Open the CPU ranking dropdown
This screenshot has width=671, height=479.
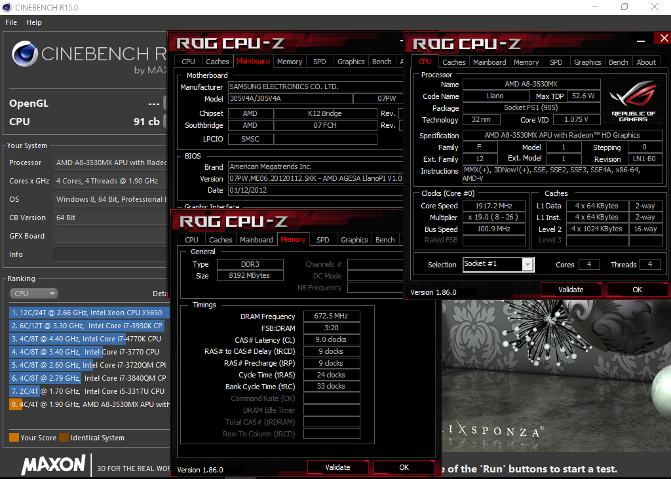(34, 294)
